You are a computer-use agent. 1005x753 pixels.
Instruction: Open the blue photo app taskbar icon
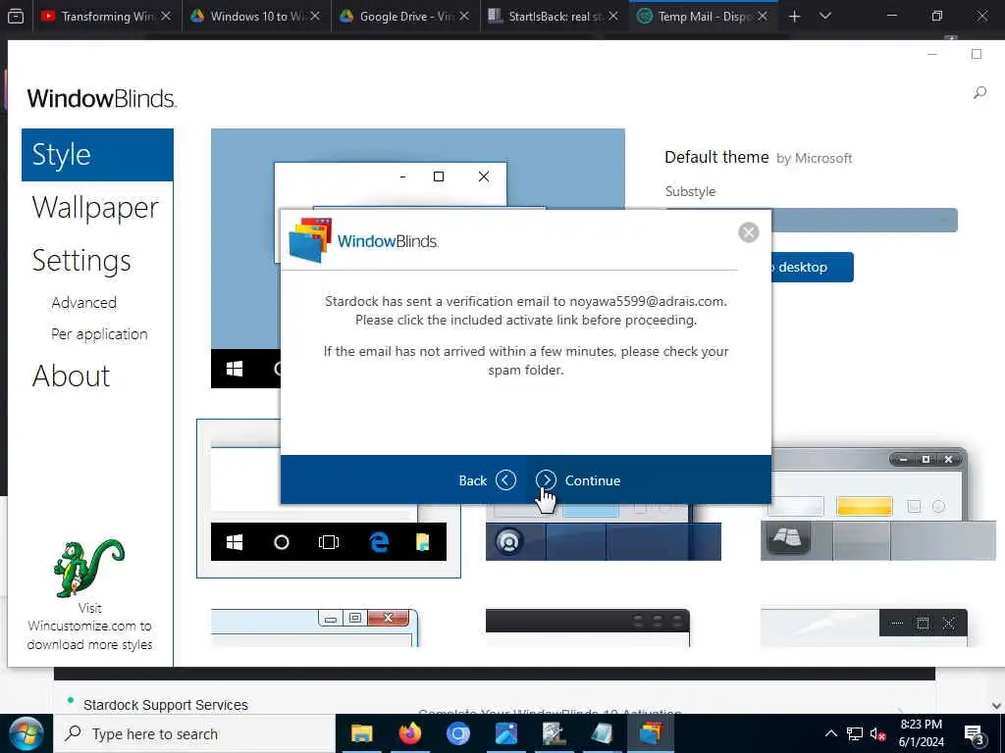(505, 733)
